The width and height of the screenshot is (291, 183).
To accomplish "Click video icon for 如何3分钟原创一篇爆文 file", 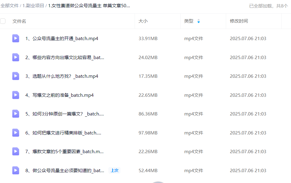I will pyautogui.click(x=16, y=114).
